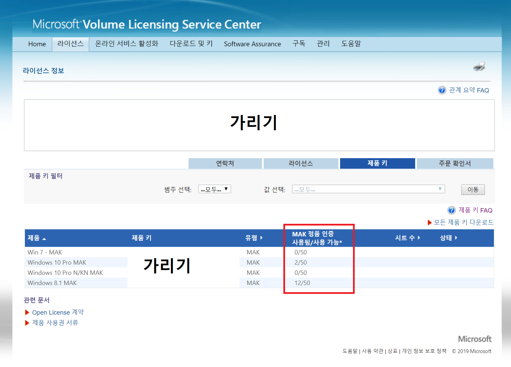Click the 제품 키 column header
511x367 pixels.
142,238
